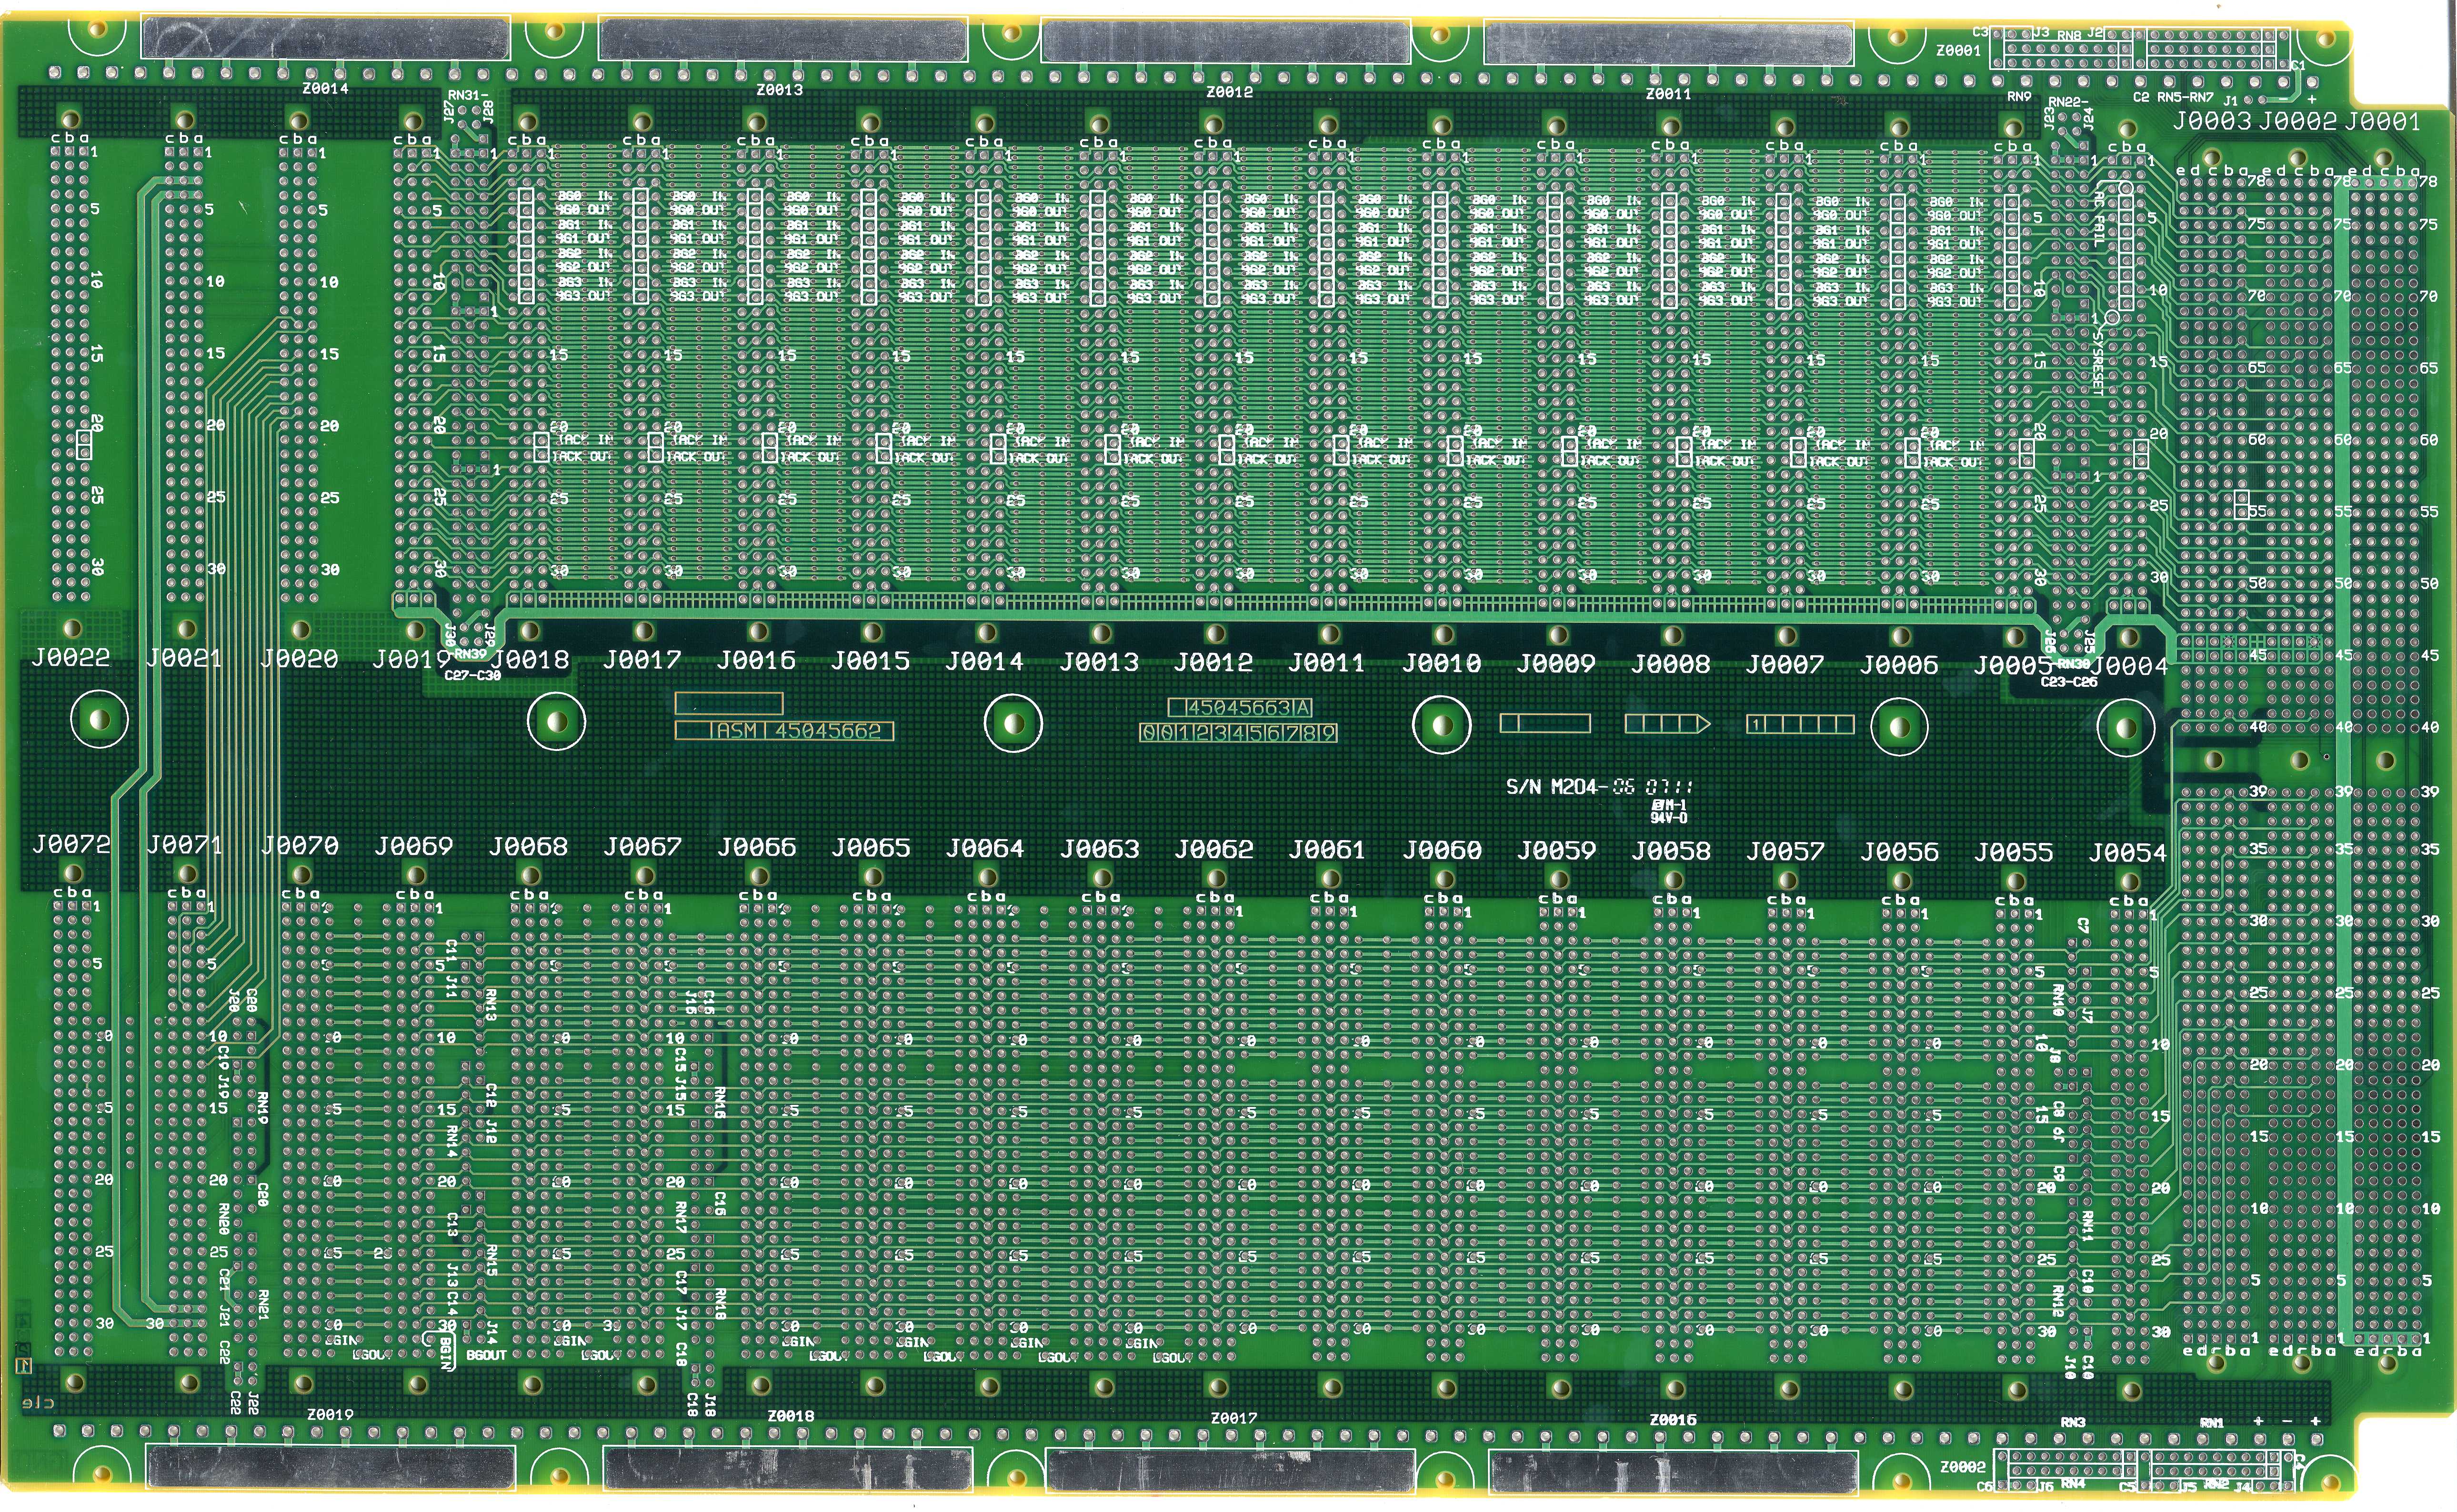Select the C27-C30 capacitor label
The image size is (2457, 1512).
[473, 676]
